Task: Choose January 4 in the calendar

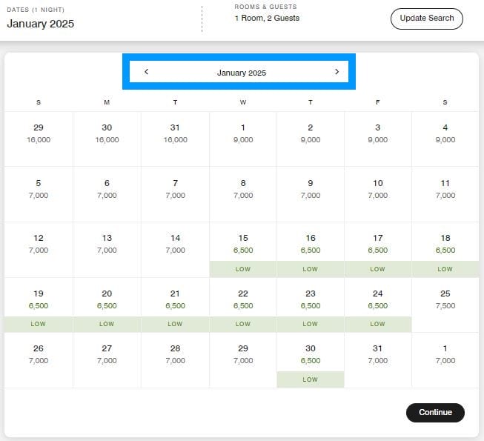Action: pos(445,139)
